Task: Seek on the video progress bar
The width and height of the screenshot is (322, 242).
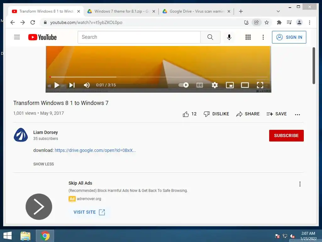Action: click(158, 77)
